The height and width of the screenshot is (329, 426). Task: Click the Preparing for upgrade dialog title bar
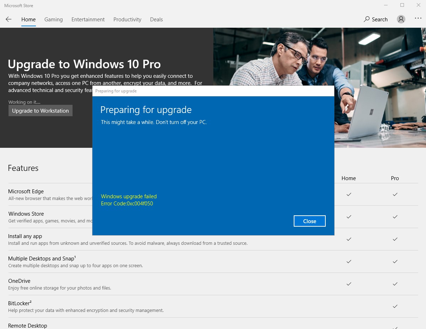(213, 91)
